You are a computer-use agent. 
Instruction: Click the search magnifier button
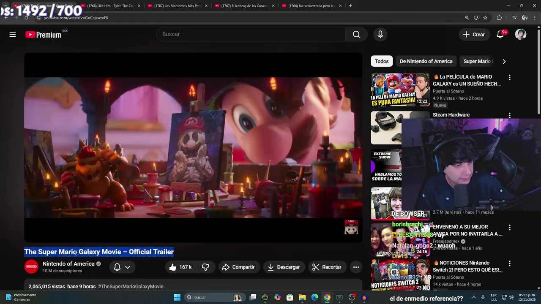356,35
